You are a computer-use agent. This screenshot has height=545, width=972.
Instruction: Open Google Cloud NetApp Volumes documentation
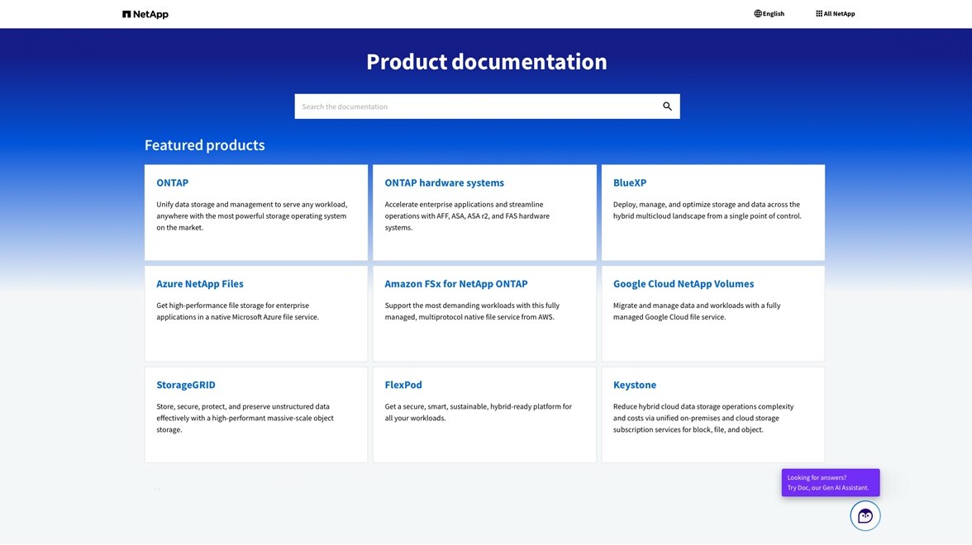(x=684, y=283)
